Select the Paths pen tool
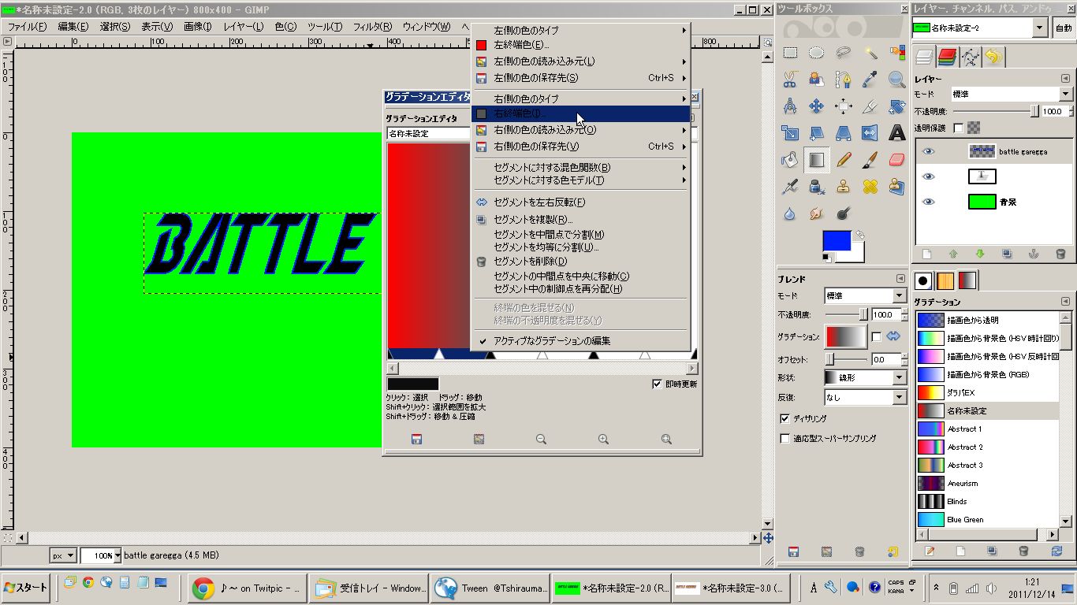1077x605 pixels. point(844,80)
